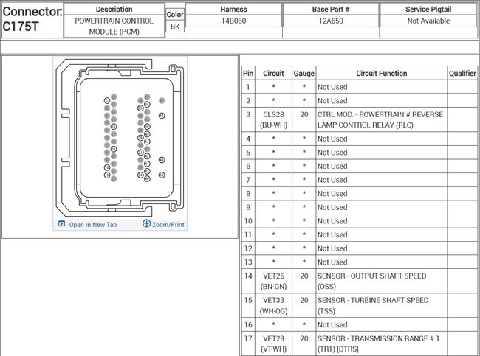Screen dimensions: 480x356
Task: Click the Base Part # header
Action: coord(331,9)
